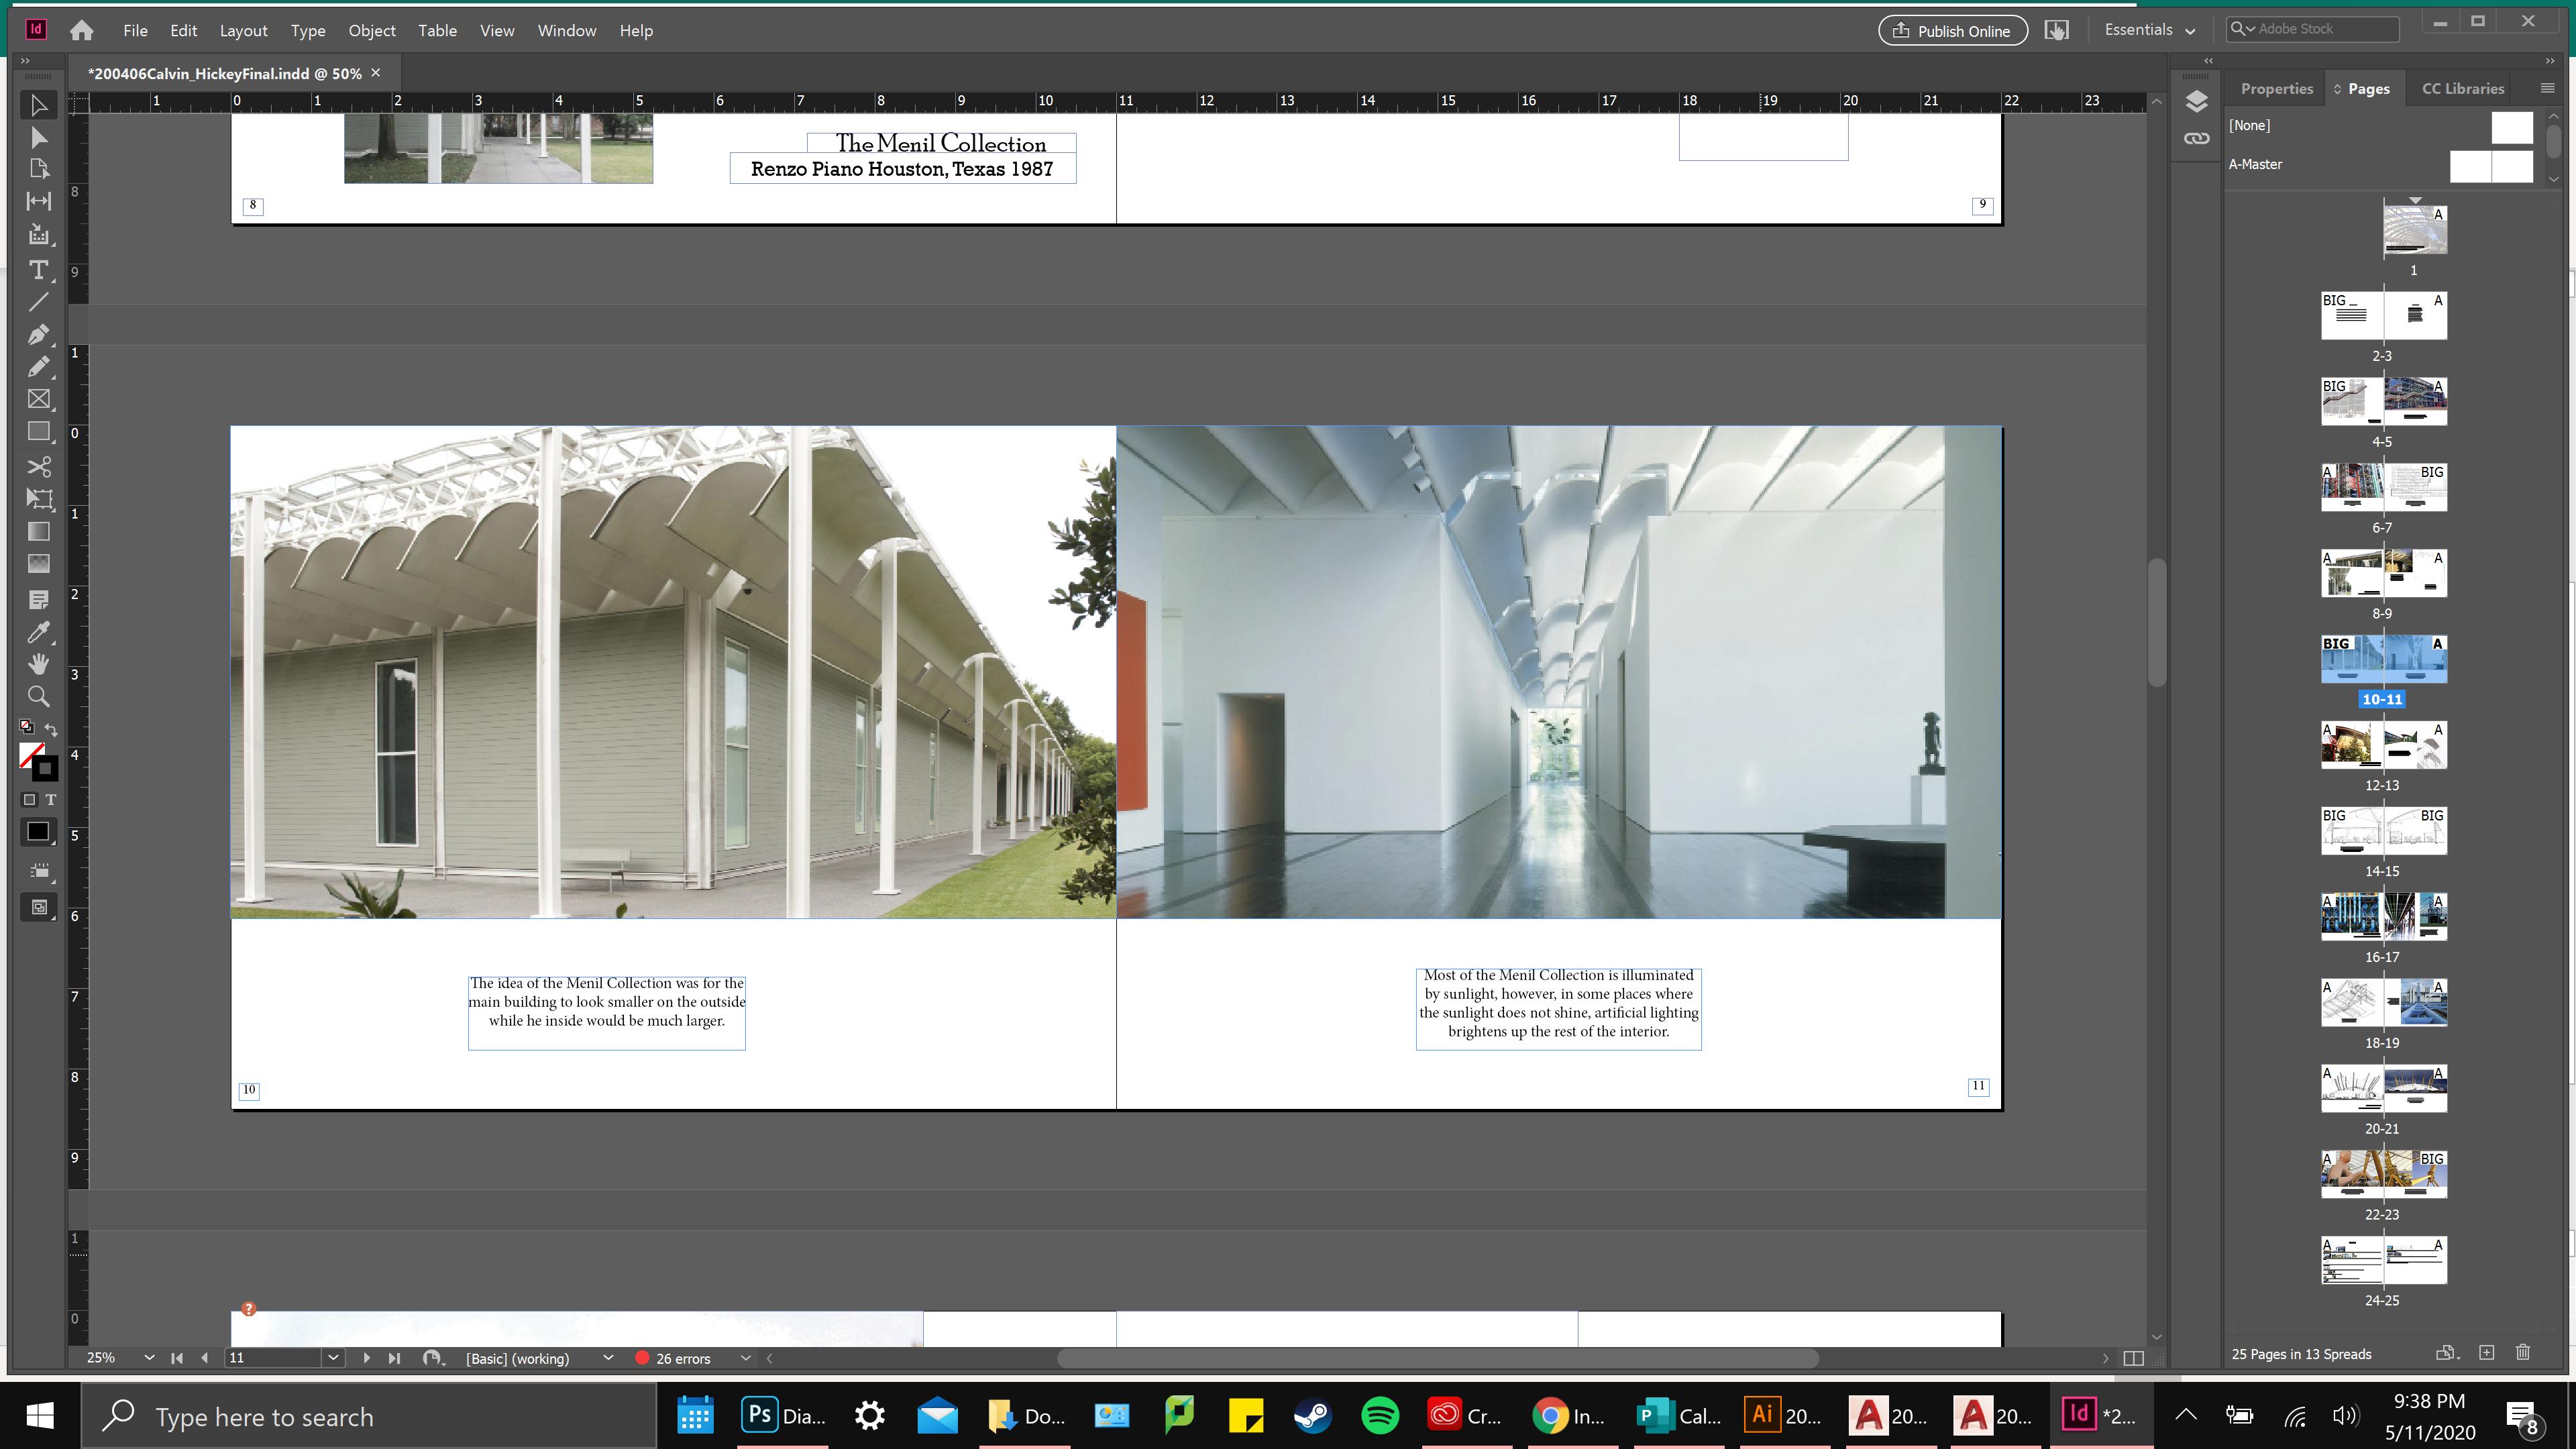Expand the tools panel width
Image resolution: width=2576 pixels, height=1449 pixels.
(x=26, y=61)
